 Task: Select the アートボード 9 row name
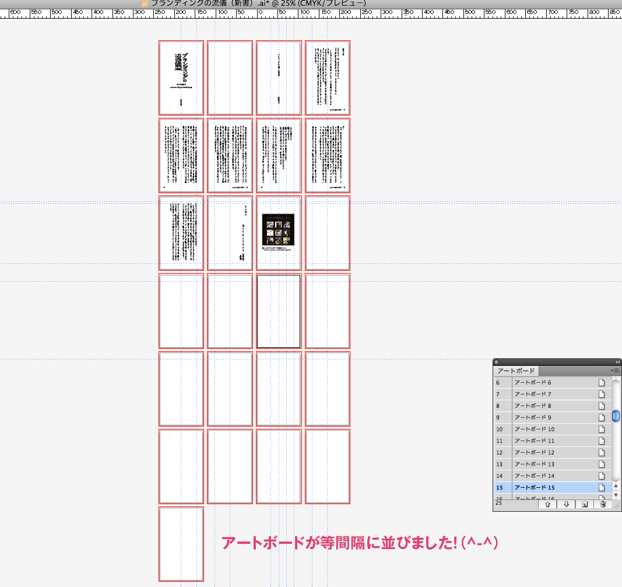(533, 417)
